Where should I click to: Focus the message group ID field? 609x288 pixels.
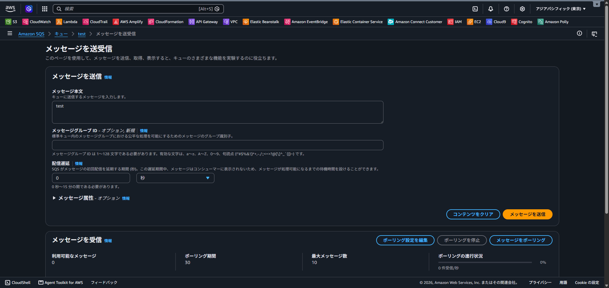[x=218, y=145]
